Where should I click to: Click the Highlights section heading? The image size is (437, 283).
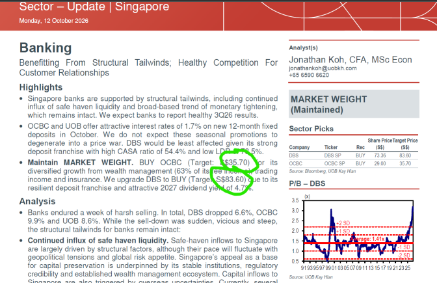pyautogui.click(x=41, y=87)
